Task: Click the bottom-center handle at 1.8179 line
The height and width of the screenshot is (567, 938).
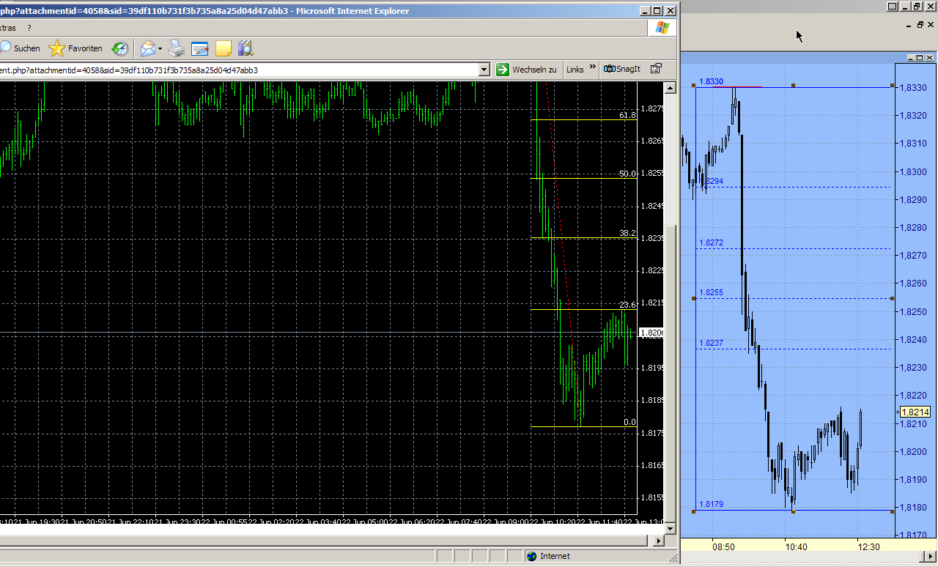Action: click(793, 511)
